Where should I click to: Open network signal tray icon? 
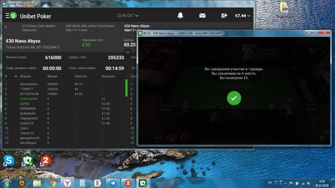tap(303, 183)
